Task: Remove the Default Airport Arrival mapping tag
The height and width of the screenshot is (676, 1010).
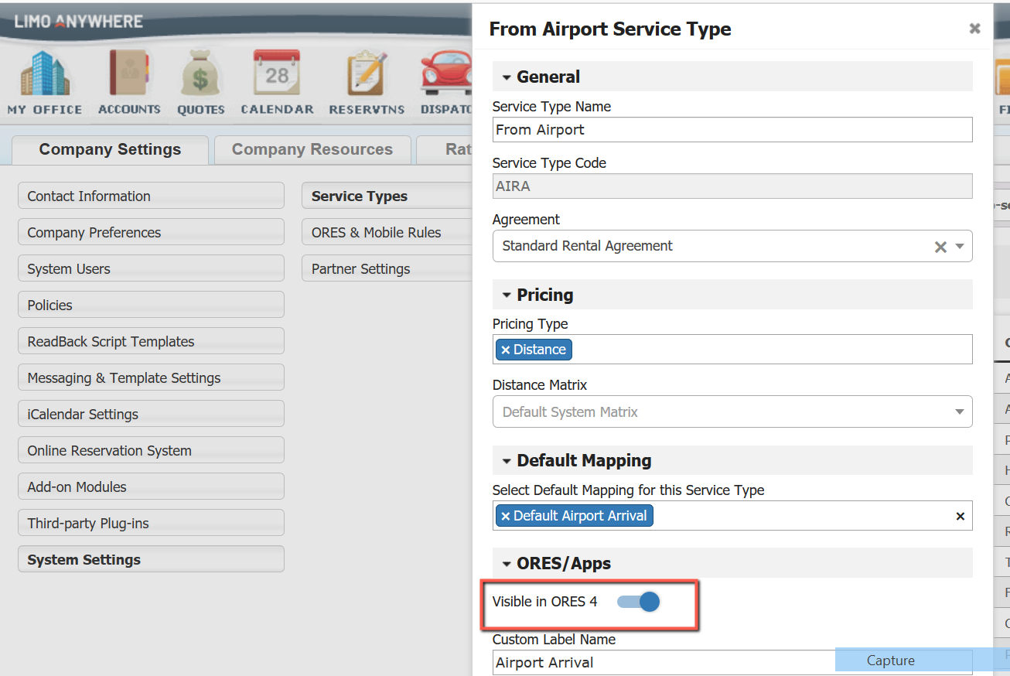Action: tap(506, 515)
